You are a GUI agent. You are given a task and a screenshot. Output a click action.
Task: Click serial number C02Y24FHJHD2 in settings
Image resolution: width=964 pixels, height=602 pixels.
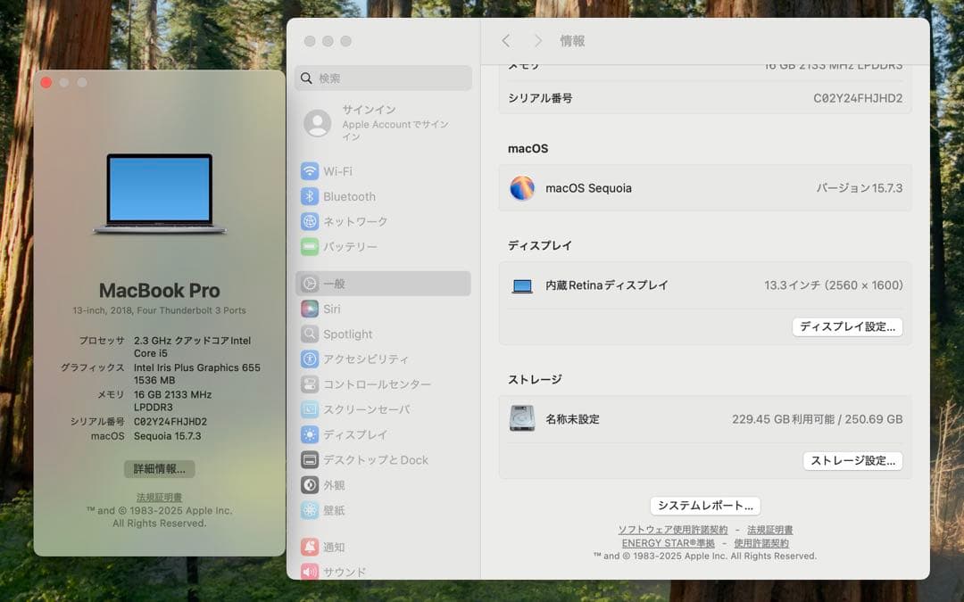pos(858,98)
